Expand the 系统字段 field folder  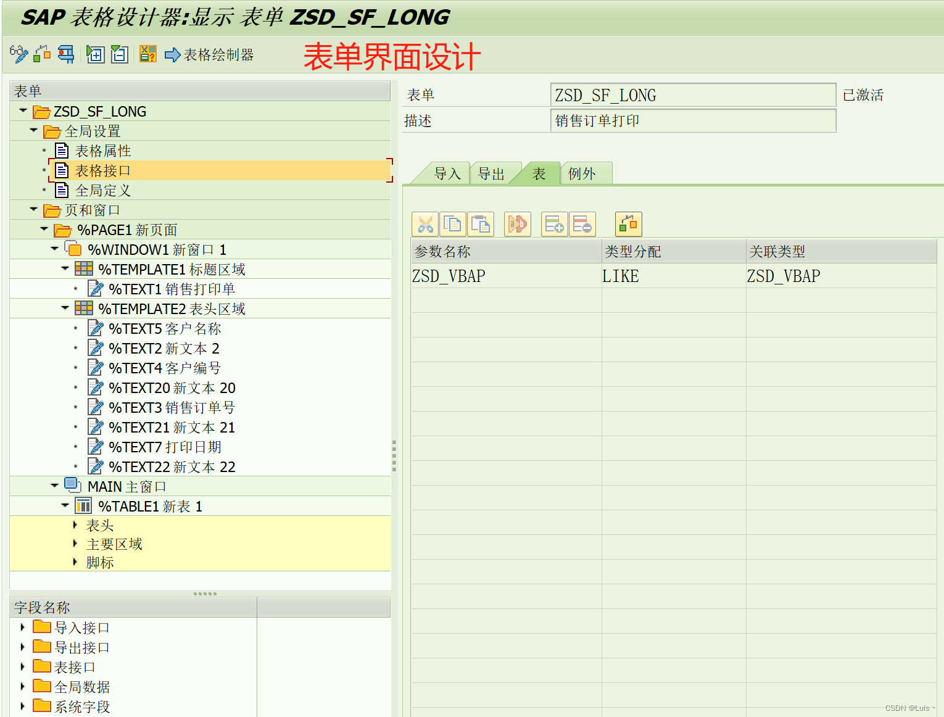tap(23, 707)
